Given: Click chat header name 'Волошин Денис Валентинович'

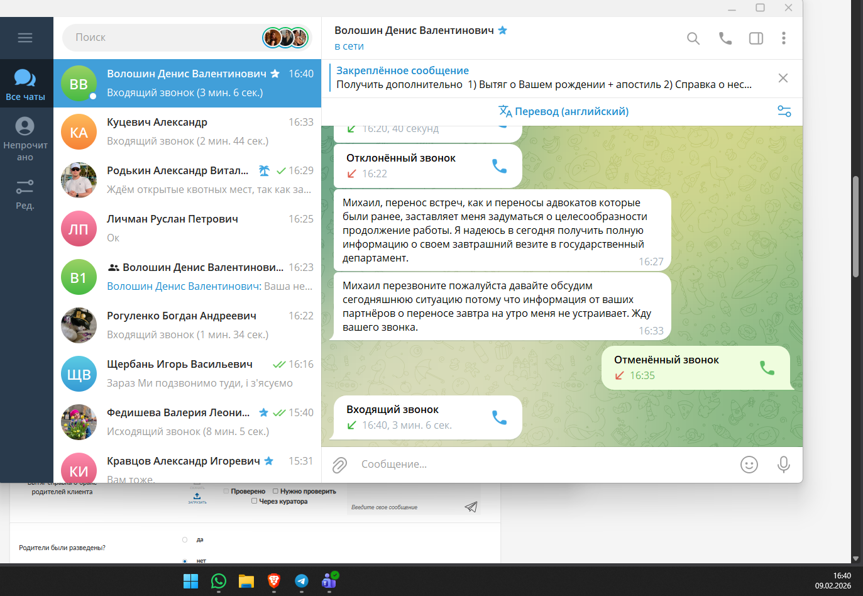Looking at the screenshot, I should pyautogui.click(x=414, y=30).
